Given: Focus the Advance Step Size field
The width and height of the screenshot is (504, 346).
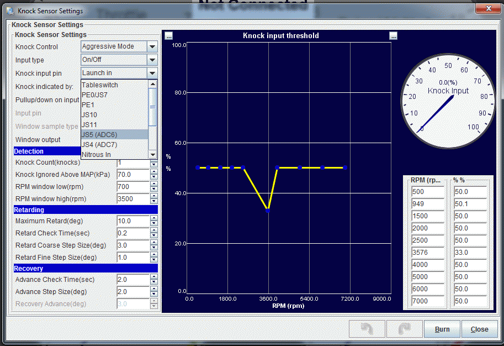Looking at the screenshot, I should [134, 292].
